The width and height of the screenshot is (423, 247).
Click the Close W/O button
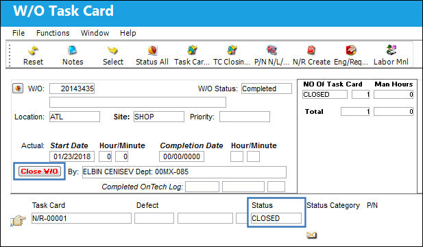tap(39, 171)
